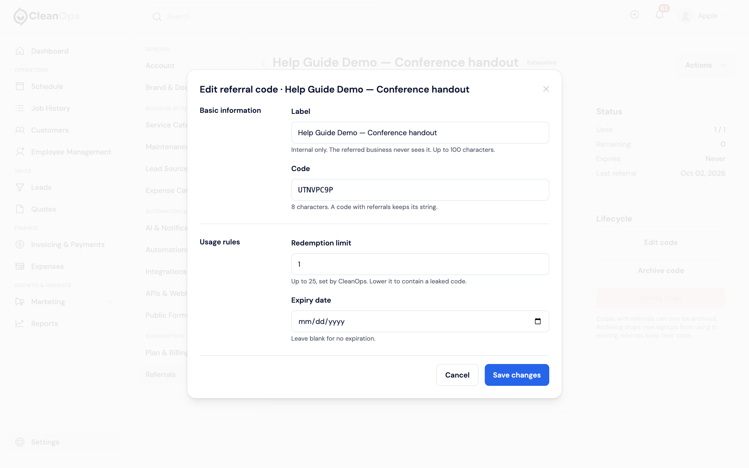749x468 pixels.
Task: Cancel editing the referral code
Action: (457, 375)
